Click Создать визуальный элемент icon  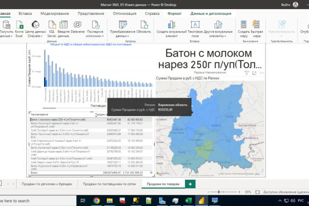coord(172,25)
